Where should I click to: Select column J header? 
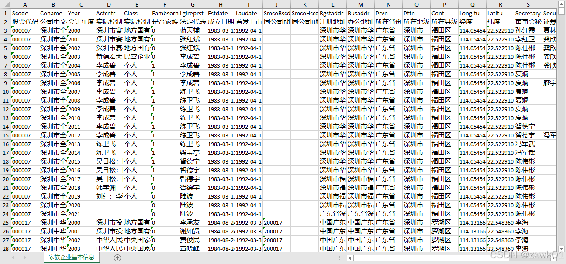(x=276, y=4)
